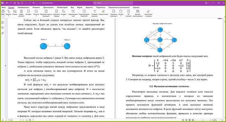Open attachments paperclip panel in left sidebar
This screenshot has width=226, height=122.
tap(3, 33)
